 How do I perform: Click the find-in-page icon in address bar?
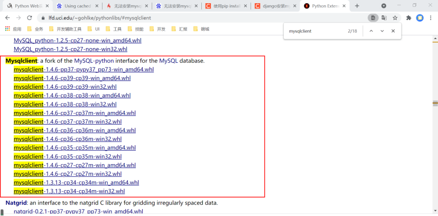(x=373, y=18)
